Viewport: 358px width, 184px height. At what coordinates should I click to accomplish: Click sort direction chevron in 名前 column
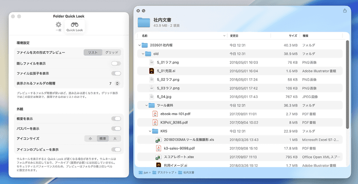[224, 36]
